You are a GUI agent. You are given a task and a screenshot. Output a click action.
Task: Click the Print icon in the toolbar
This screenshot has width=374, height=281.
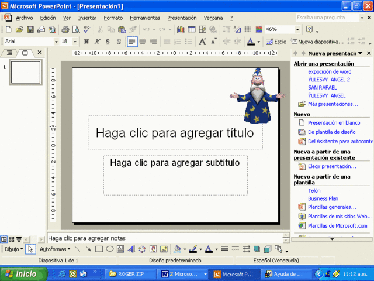pos(65,29)
